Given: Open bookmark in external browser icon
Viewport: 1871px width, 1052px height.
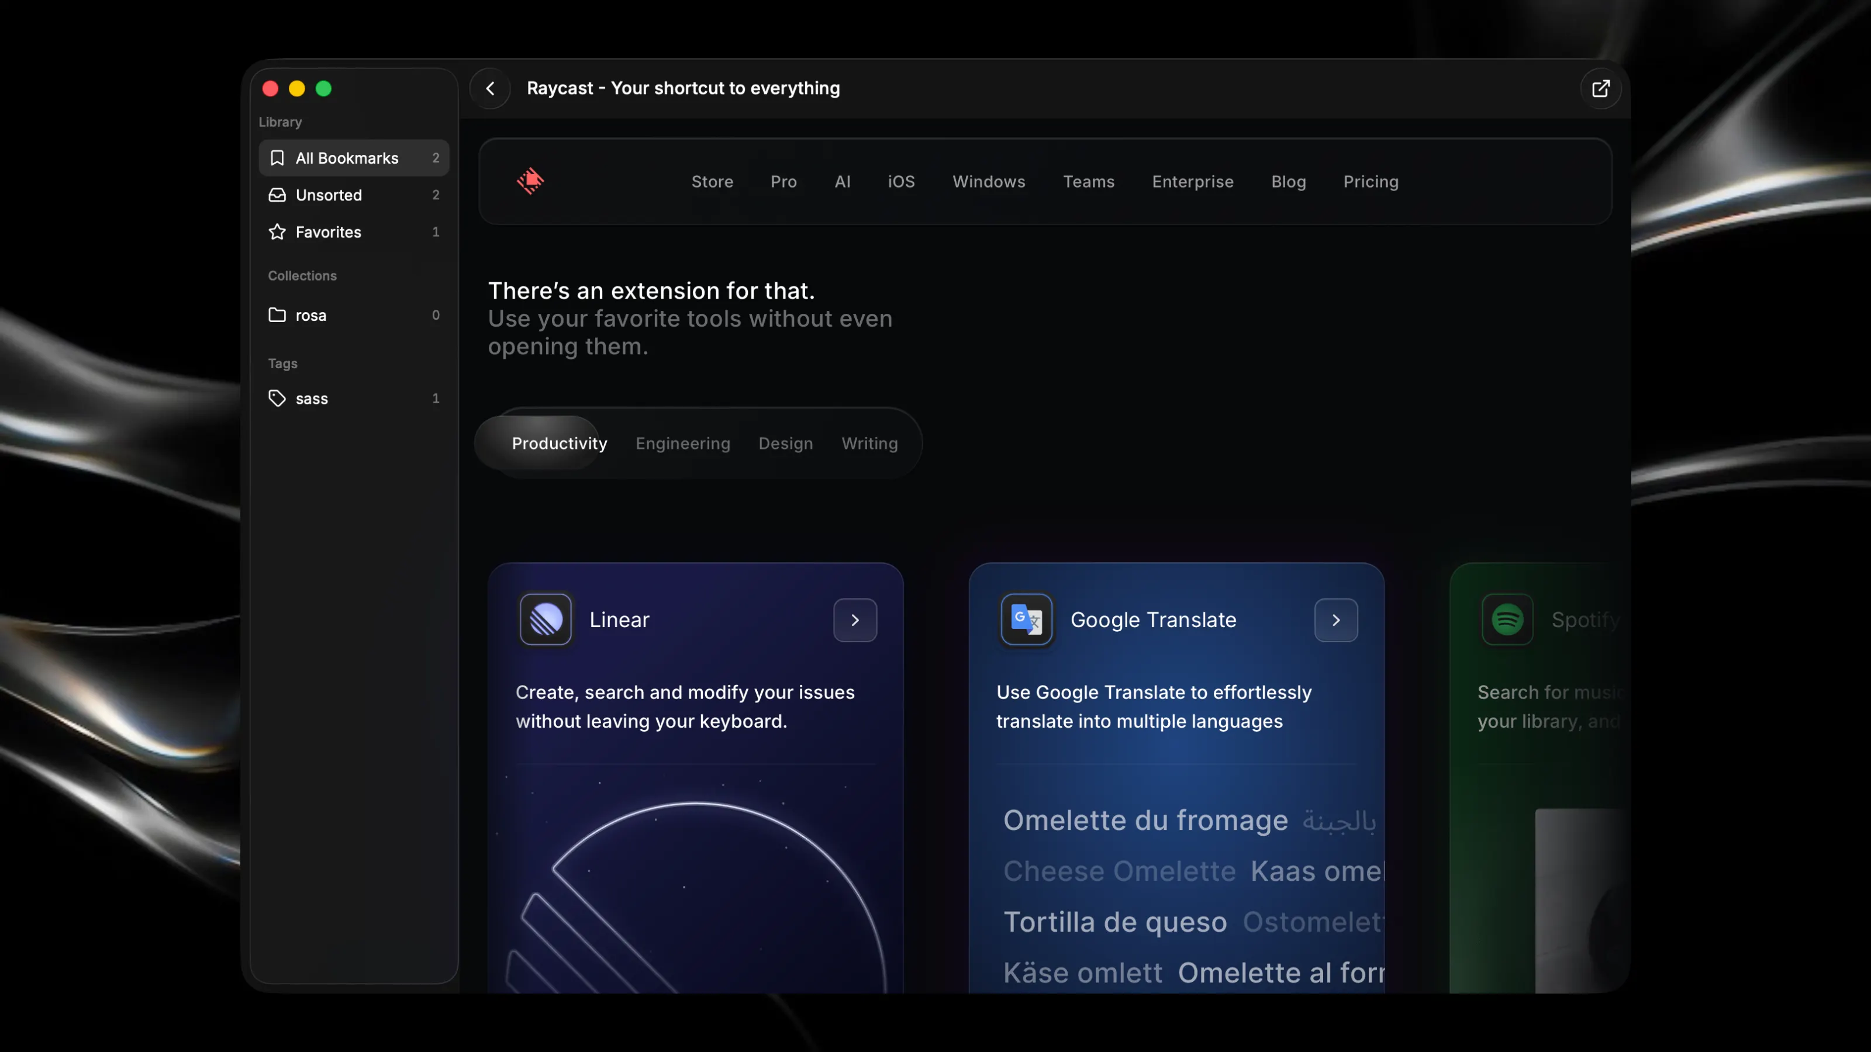Looking at the screenshot, I should [x=1601, y=89].
